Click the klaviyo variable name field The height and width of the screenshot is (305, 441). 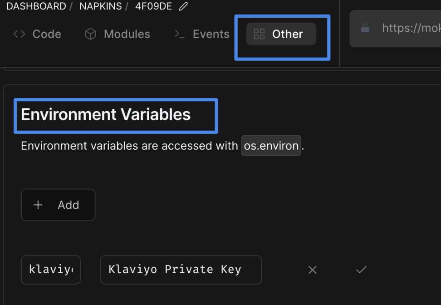tap(50, 270)
